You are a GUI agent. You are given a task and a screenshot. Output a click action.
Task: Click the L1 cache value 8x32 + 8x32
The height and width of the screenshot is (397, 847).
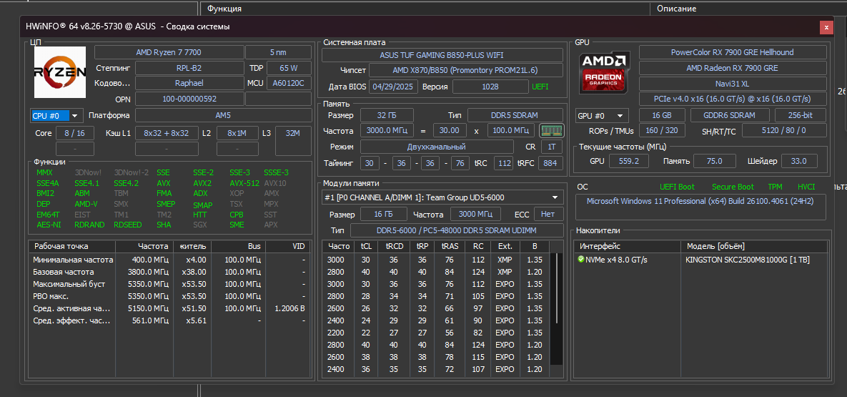click(167, 133)
